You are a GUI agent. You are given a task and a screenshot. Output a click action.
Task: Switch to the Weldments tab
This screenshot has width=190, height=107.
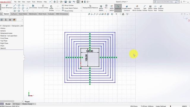[x=33, y=14]
